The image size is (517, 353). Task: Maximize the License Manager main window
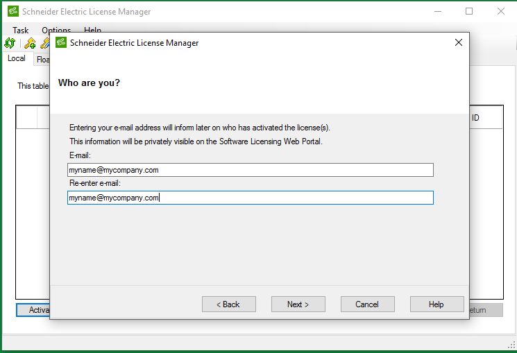click(x=469, y=11)
